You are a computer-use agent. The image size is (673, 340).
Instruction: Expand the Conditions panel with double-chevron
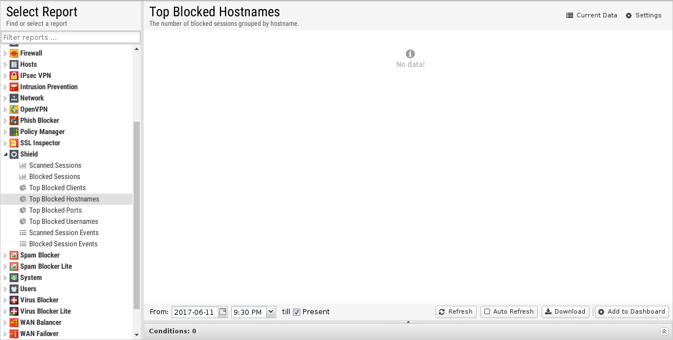[x=664, y=331]
